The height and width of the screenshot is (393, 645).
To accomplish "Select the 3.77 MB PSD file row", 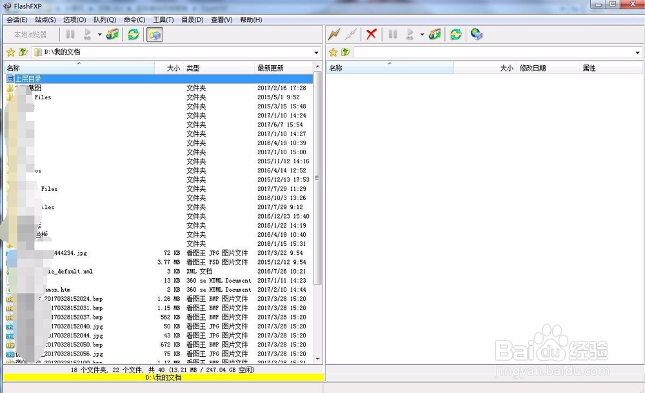I will pos(159,262).
